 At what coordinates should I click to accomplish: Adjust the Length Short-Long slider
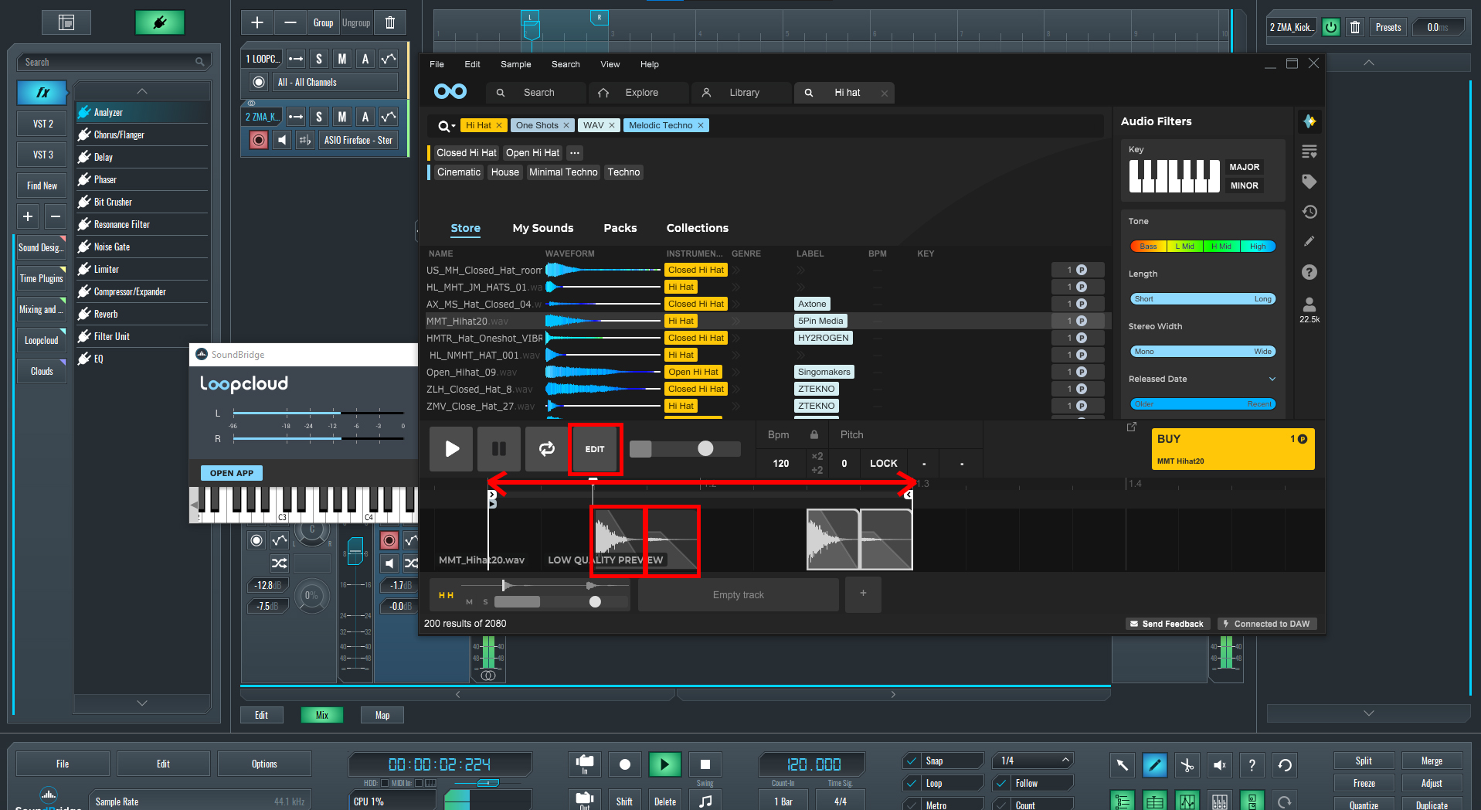point(1203,299)
